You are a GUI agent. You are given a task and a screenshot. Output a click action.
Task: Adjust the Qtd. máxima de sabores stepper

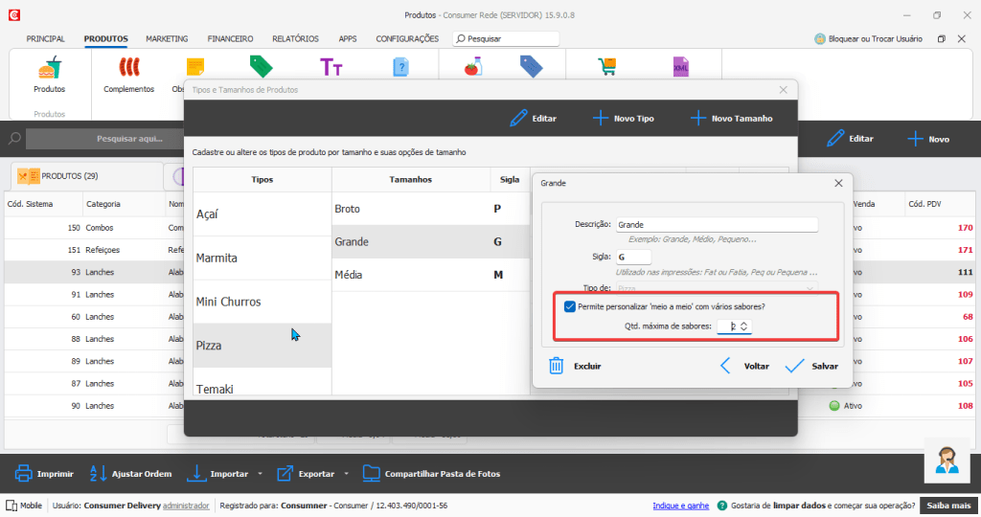pos(744,326)
